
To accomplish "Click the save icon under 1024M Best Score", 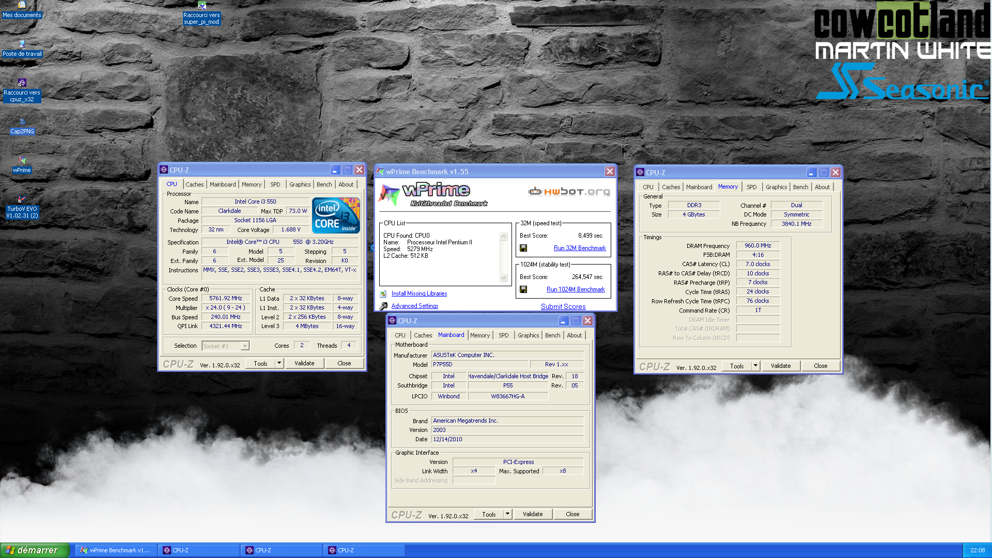I will pos(523,289).
